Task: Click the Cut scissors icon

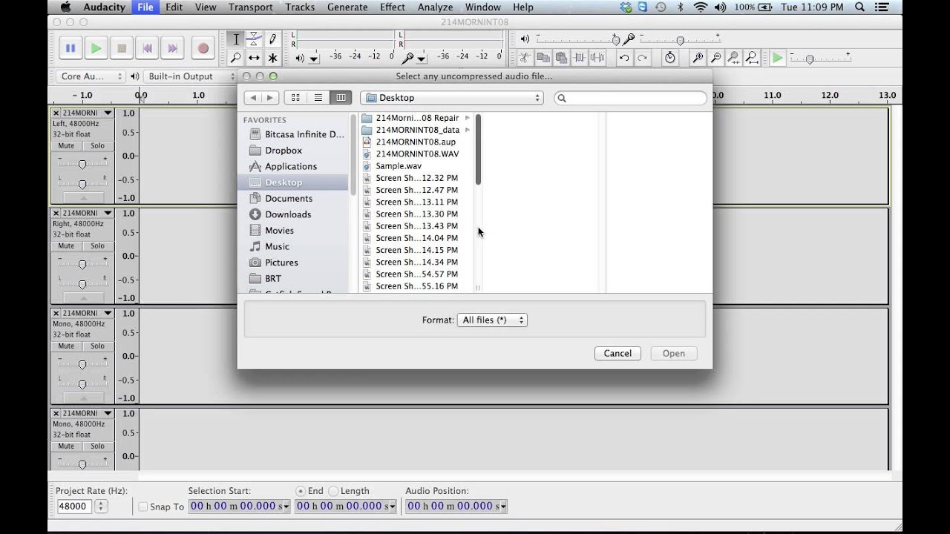Action: click(x=525, y=57)
